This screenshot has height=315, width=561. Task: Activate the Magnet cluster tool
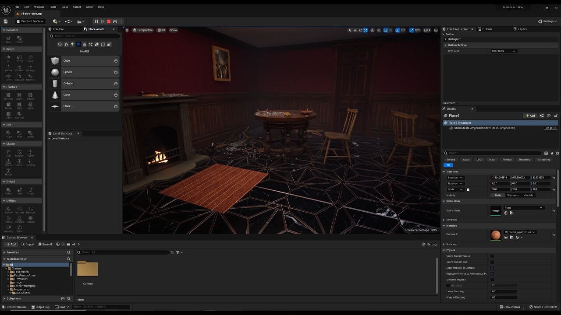click(19, 152)
